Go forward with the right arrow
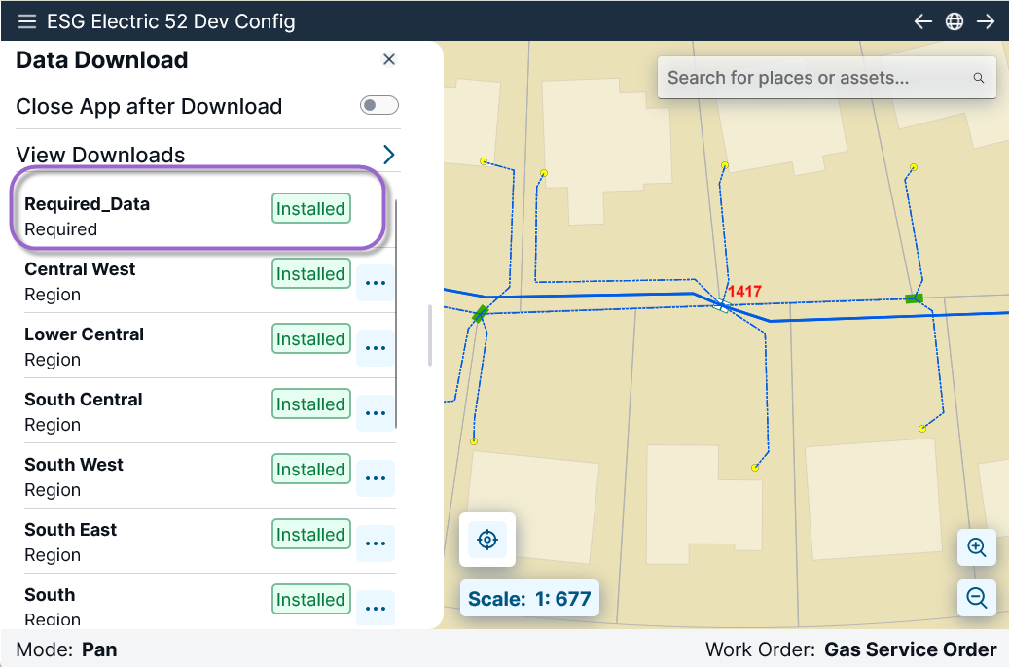 [986, 21]
